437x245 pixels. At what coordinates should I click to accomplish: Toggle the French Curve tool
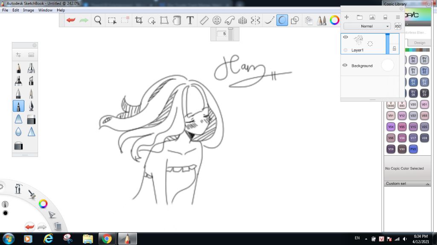pos(230,20)
